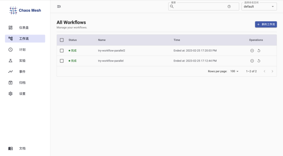Archive the try-workflow-parallel2 workflow via minus-circle icon

click(x=252, y=51)
